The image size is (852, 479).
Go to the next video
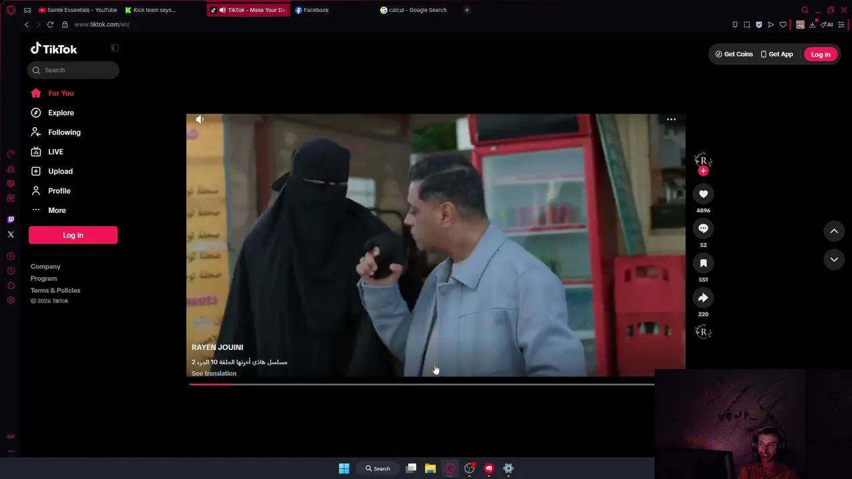[x=834, y=259]
